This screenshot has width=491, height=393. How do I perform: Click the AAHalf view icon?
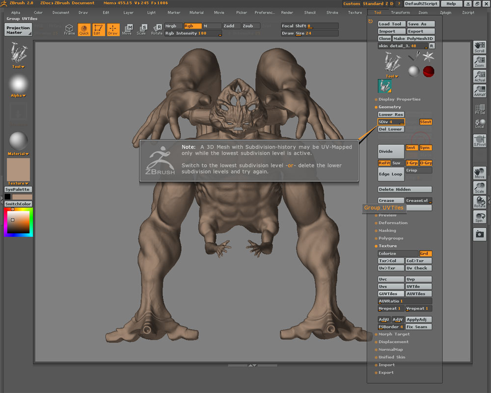coord(479,90)
